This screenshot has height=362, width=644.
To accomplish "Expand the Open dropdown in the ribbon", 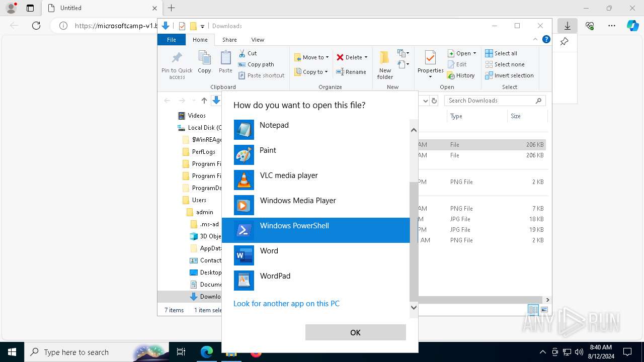I will 474,53.
